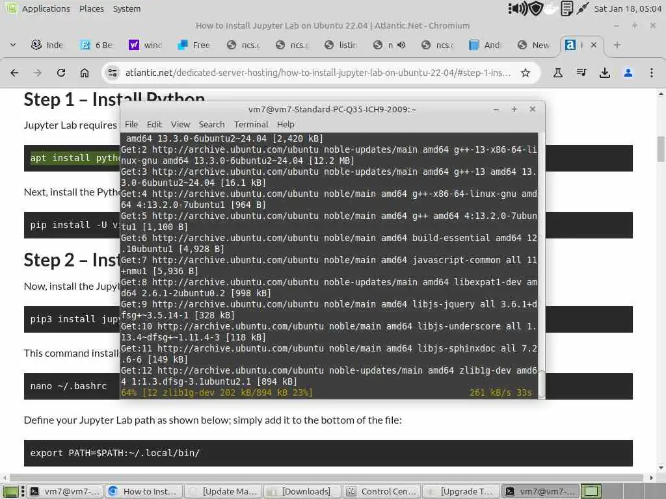Image resolution: width=666 pixels, height=499 pixels.
Task: Go to browser home page
Action: (85, 73)
